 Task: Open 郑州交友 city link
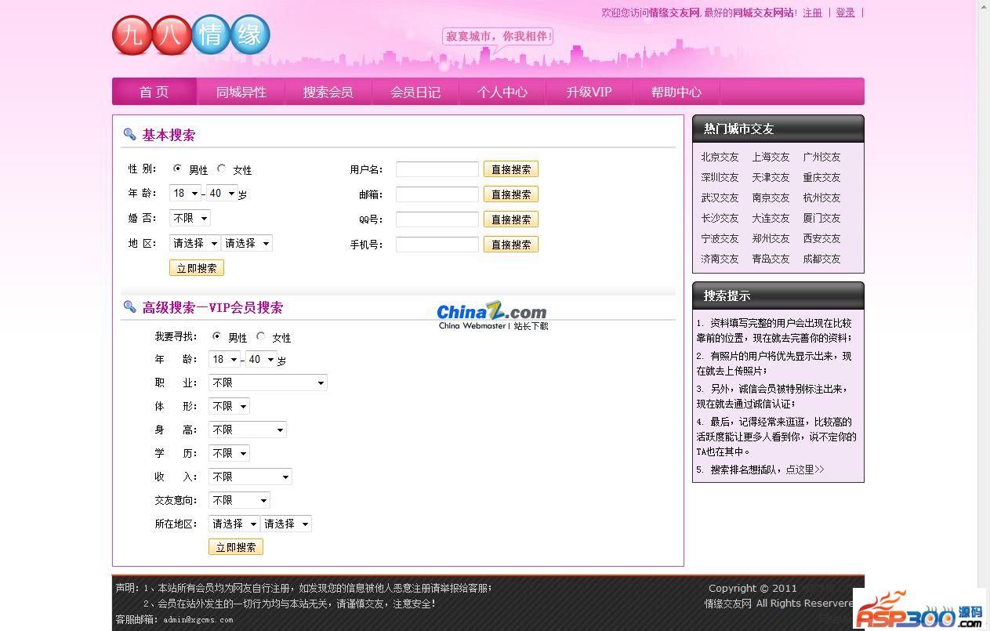pos(771,238)
